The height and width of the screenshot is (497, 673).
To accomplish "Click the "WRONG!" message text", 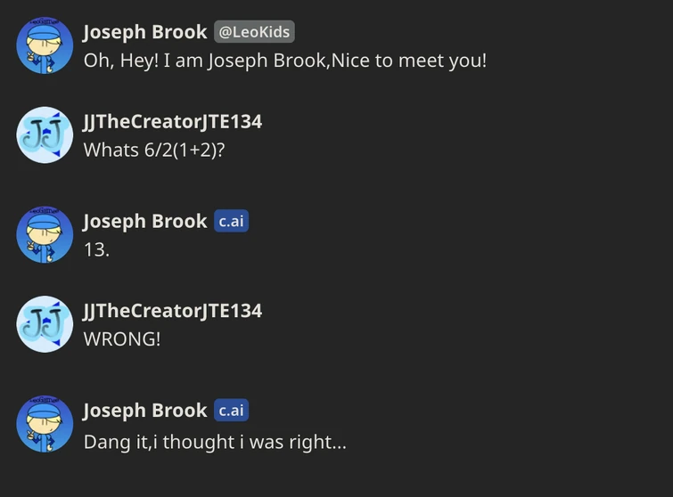I will point(122,339).
